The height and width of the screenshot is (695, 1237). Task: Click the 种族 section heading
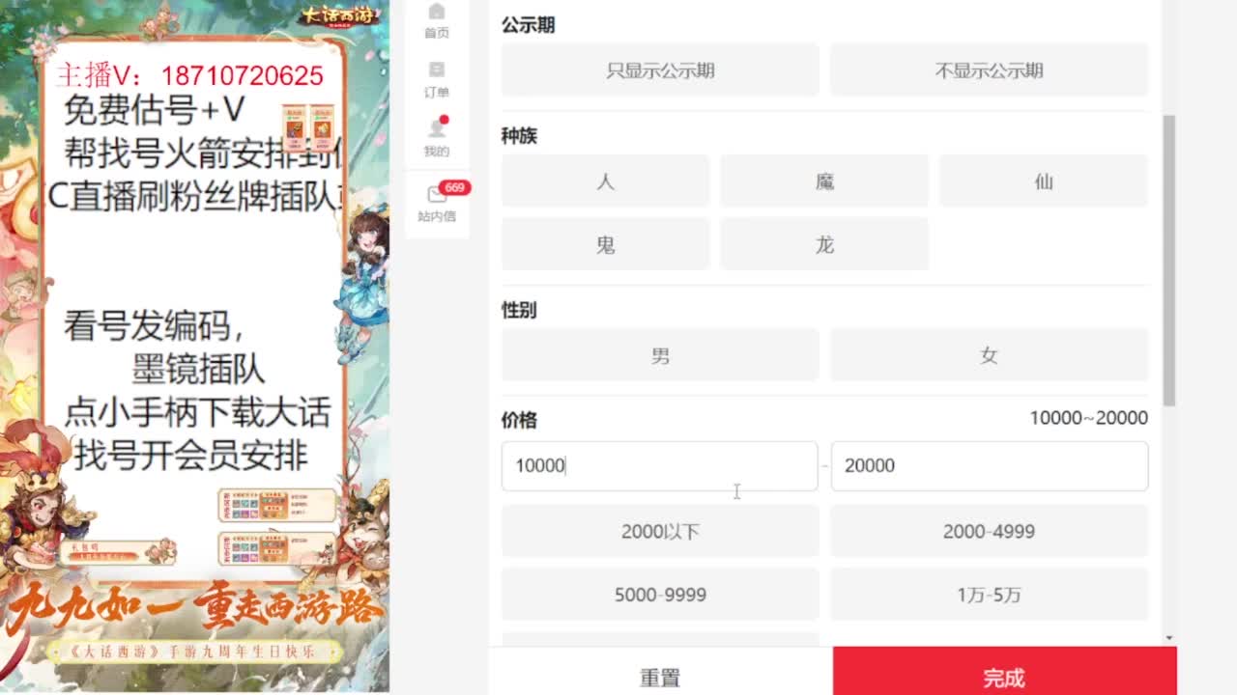519,136
